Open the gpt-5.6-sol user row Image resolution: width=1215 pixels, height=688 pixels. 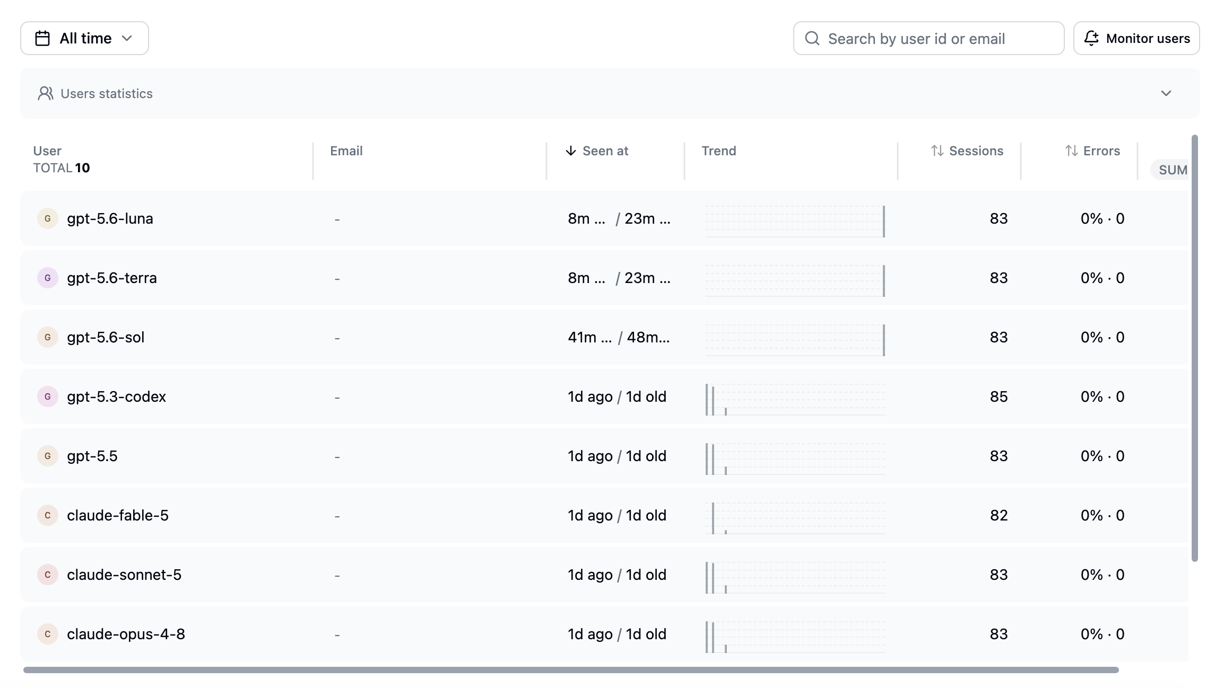pyautogui.click(x=605, y=337)
